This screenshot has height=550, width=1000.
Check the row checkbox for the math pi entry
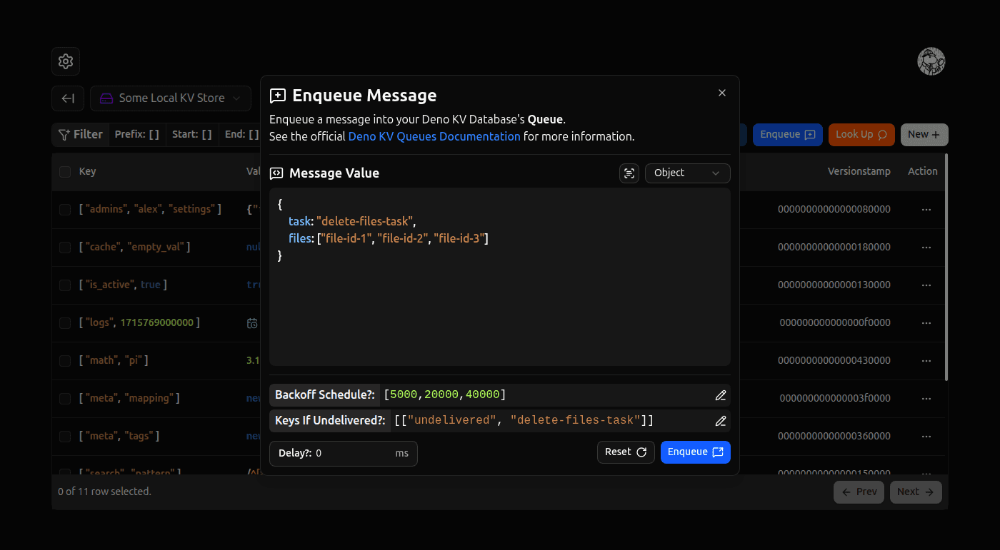[x=65, y=360]
